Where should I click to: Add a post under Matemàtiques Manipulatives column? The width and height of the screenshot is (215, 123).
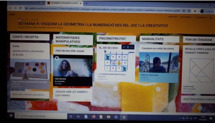(72, 106)
